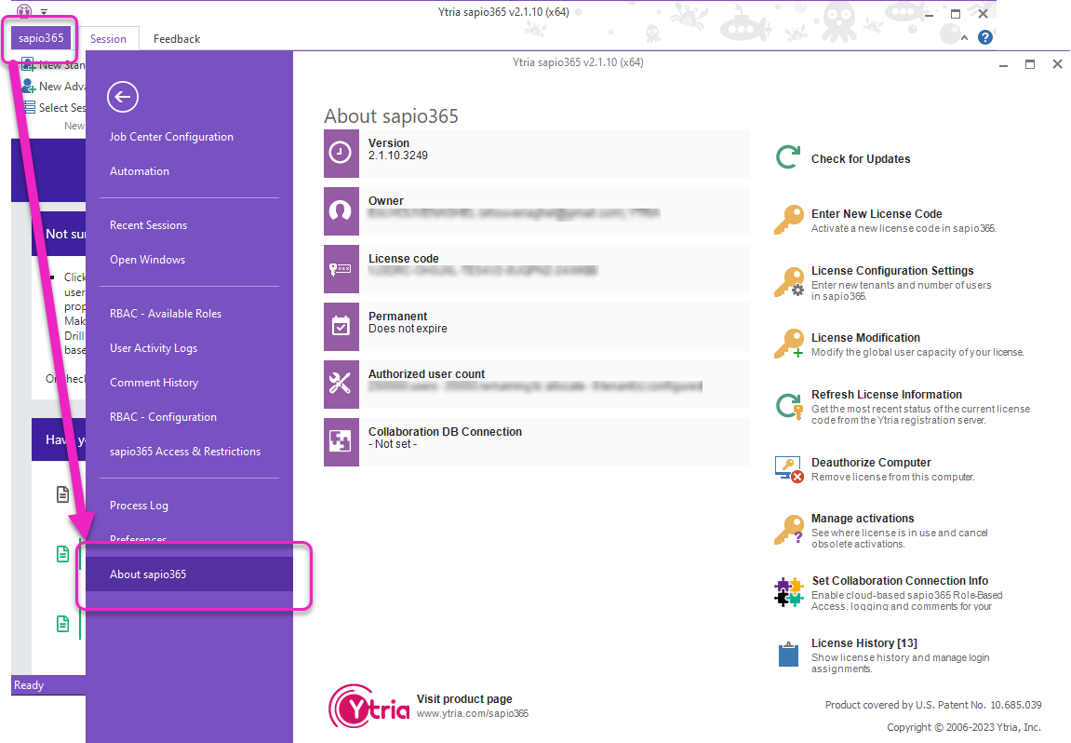The height and width of the screenshot is (743, 1071).
Task: Open Comment History
Action: tap(154, 383)
